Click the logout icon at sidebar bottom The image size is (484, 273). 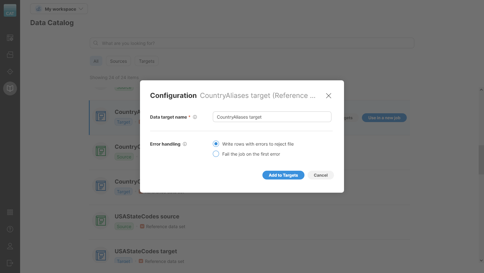[x=10, y=263]
